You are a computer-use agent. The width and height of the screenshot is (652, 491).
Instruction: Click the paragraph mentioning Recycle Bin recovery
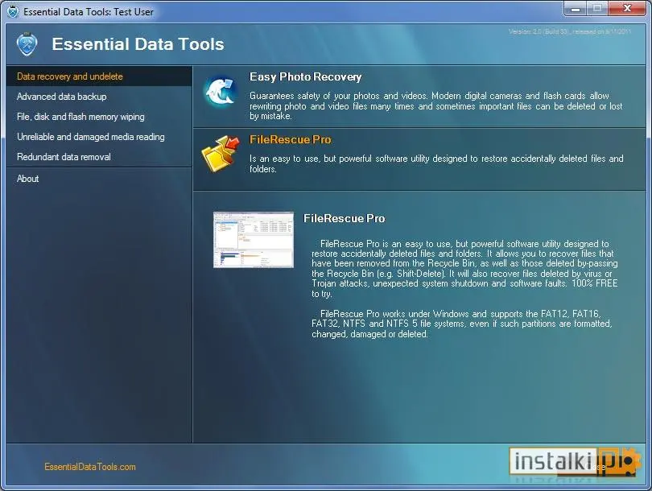point(464,269)
